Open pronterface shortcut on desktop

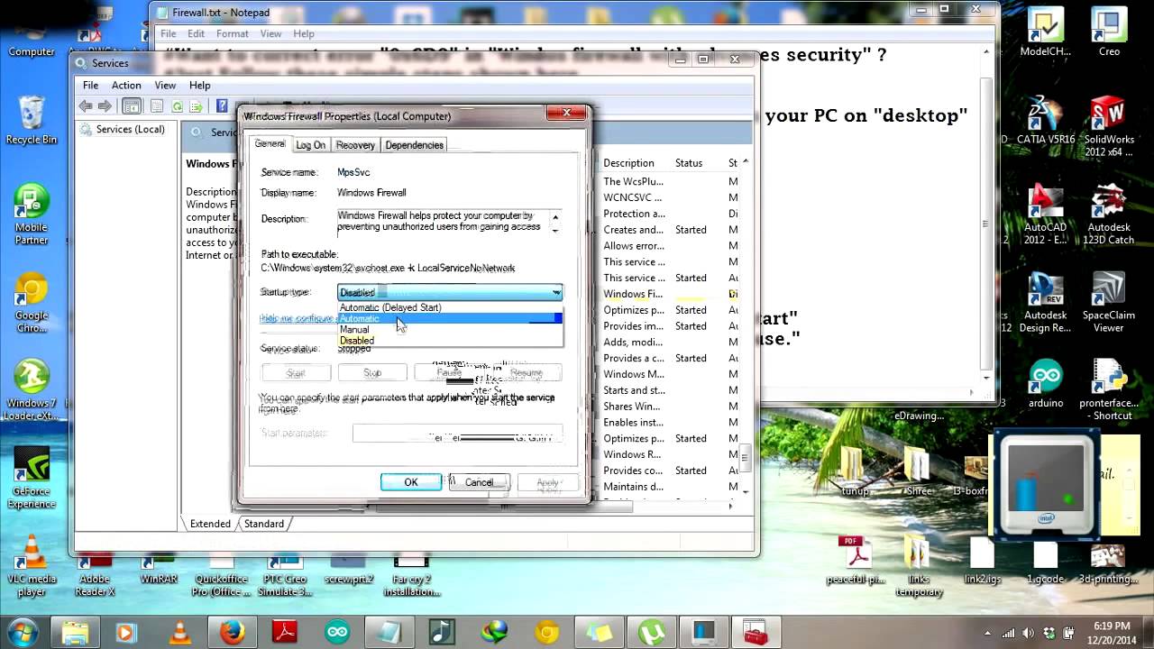(1110, 389)
